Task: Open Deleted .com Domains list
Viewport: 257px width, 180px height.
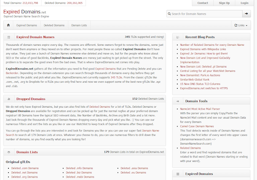Action: tap(25, 168)
